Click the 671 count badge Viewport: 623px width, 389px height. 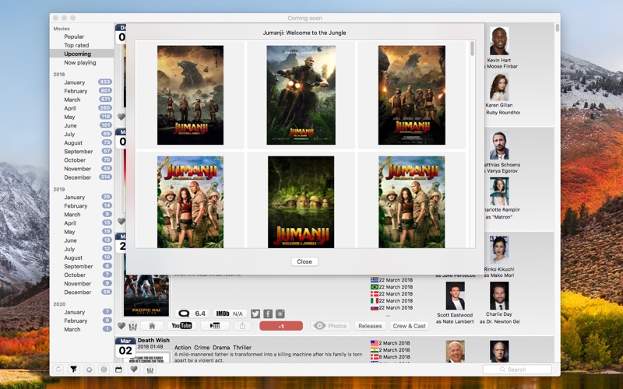pyautogui.click(x=105, y=100)
